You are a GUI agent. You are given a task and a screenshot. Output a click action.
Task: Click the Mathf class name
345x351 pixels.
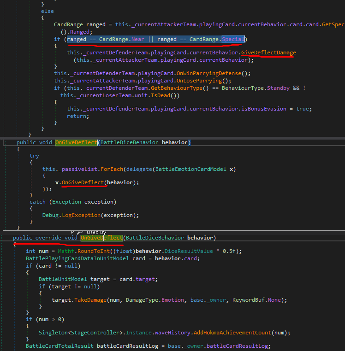tap(66, 251)
